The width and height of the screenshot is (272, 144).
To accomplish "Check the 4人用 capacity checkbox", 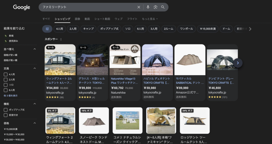I will [x=6, y=74].
